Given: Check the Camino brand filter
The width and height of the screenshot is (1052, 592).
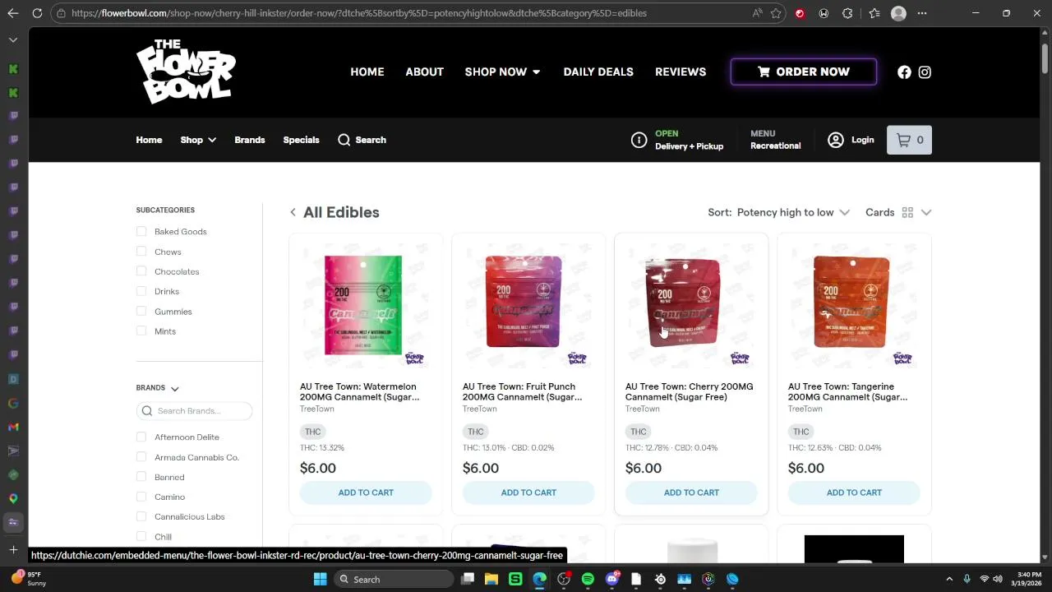Looking at the screenshot, I should [x=141, y=497].
